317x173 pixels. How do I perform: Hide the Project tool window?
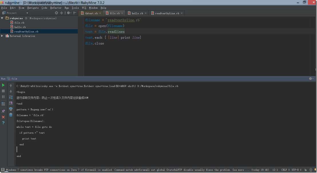75,13
